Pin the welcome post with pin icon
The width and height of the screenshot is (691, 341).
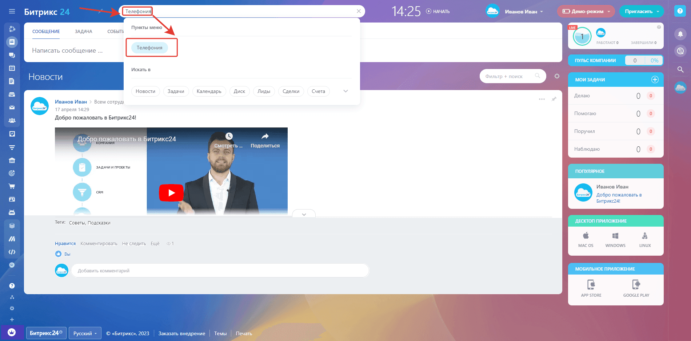coord(554,99)
